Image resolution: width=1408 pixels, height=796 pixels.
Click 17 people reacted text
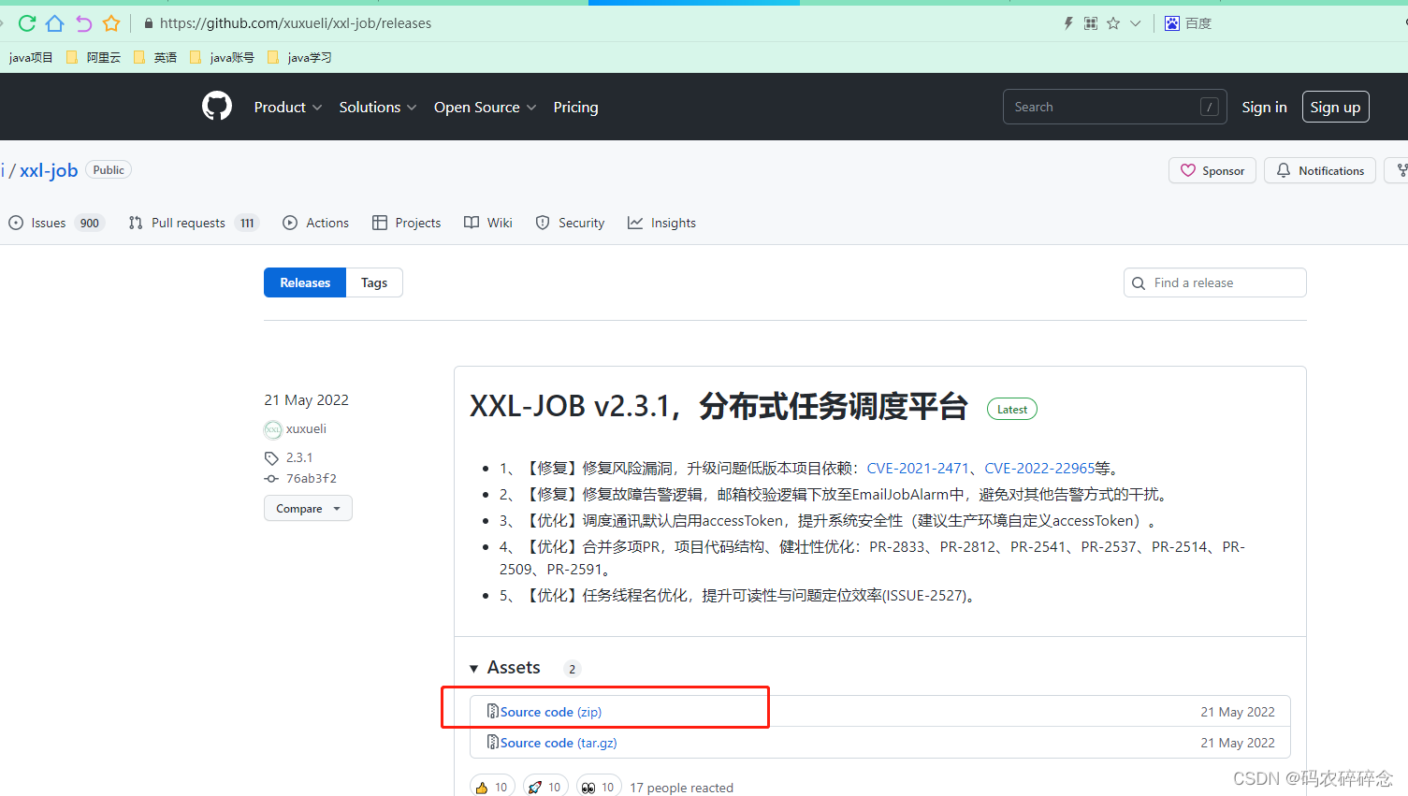tap(682, 788)
